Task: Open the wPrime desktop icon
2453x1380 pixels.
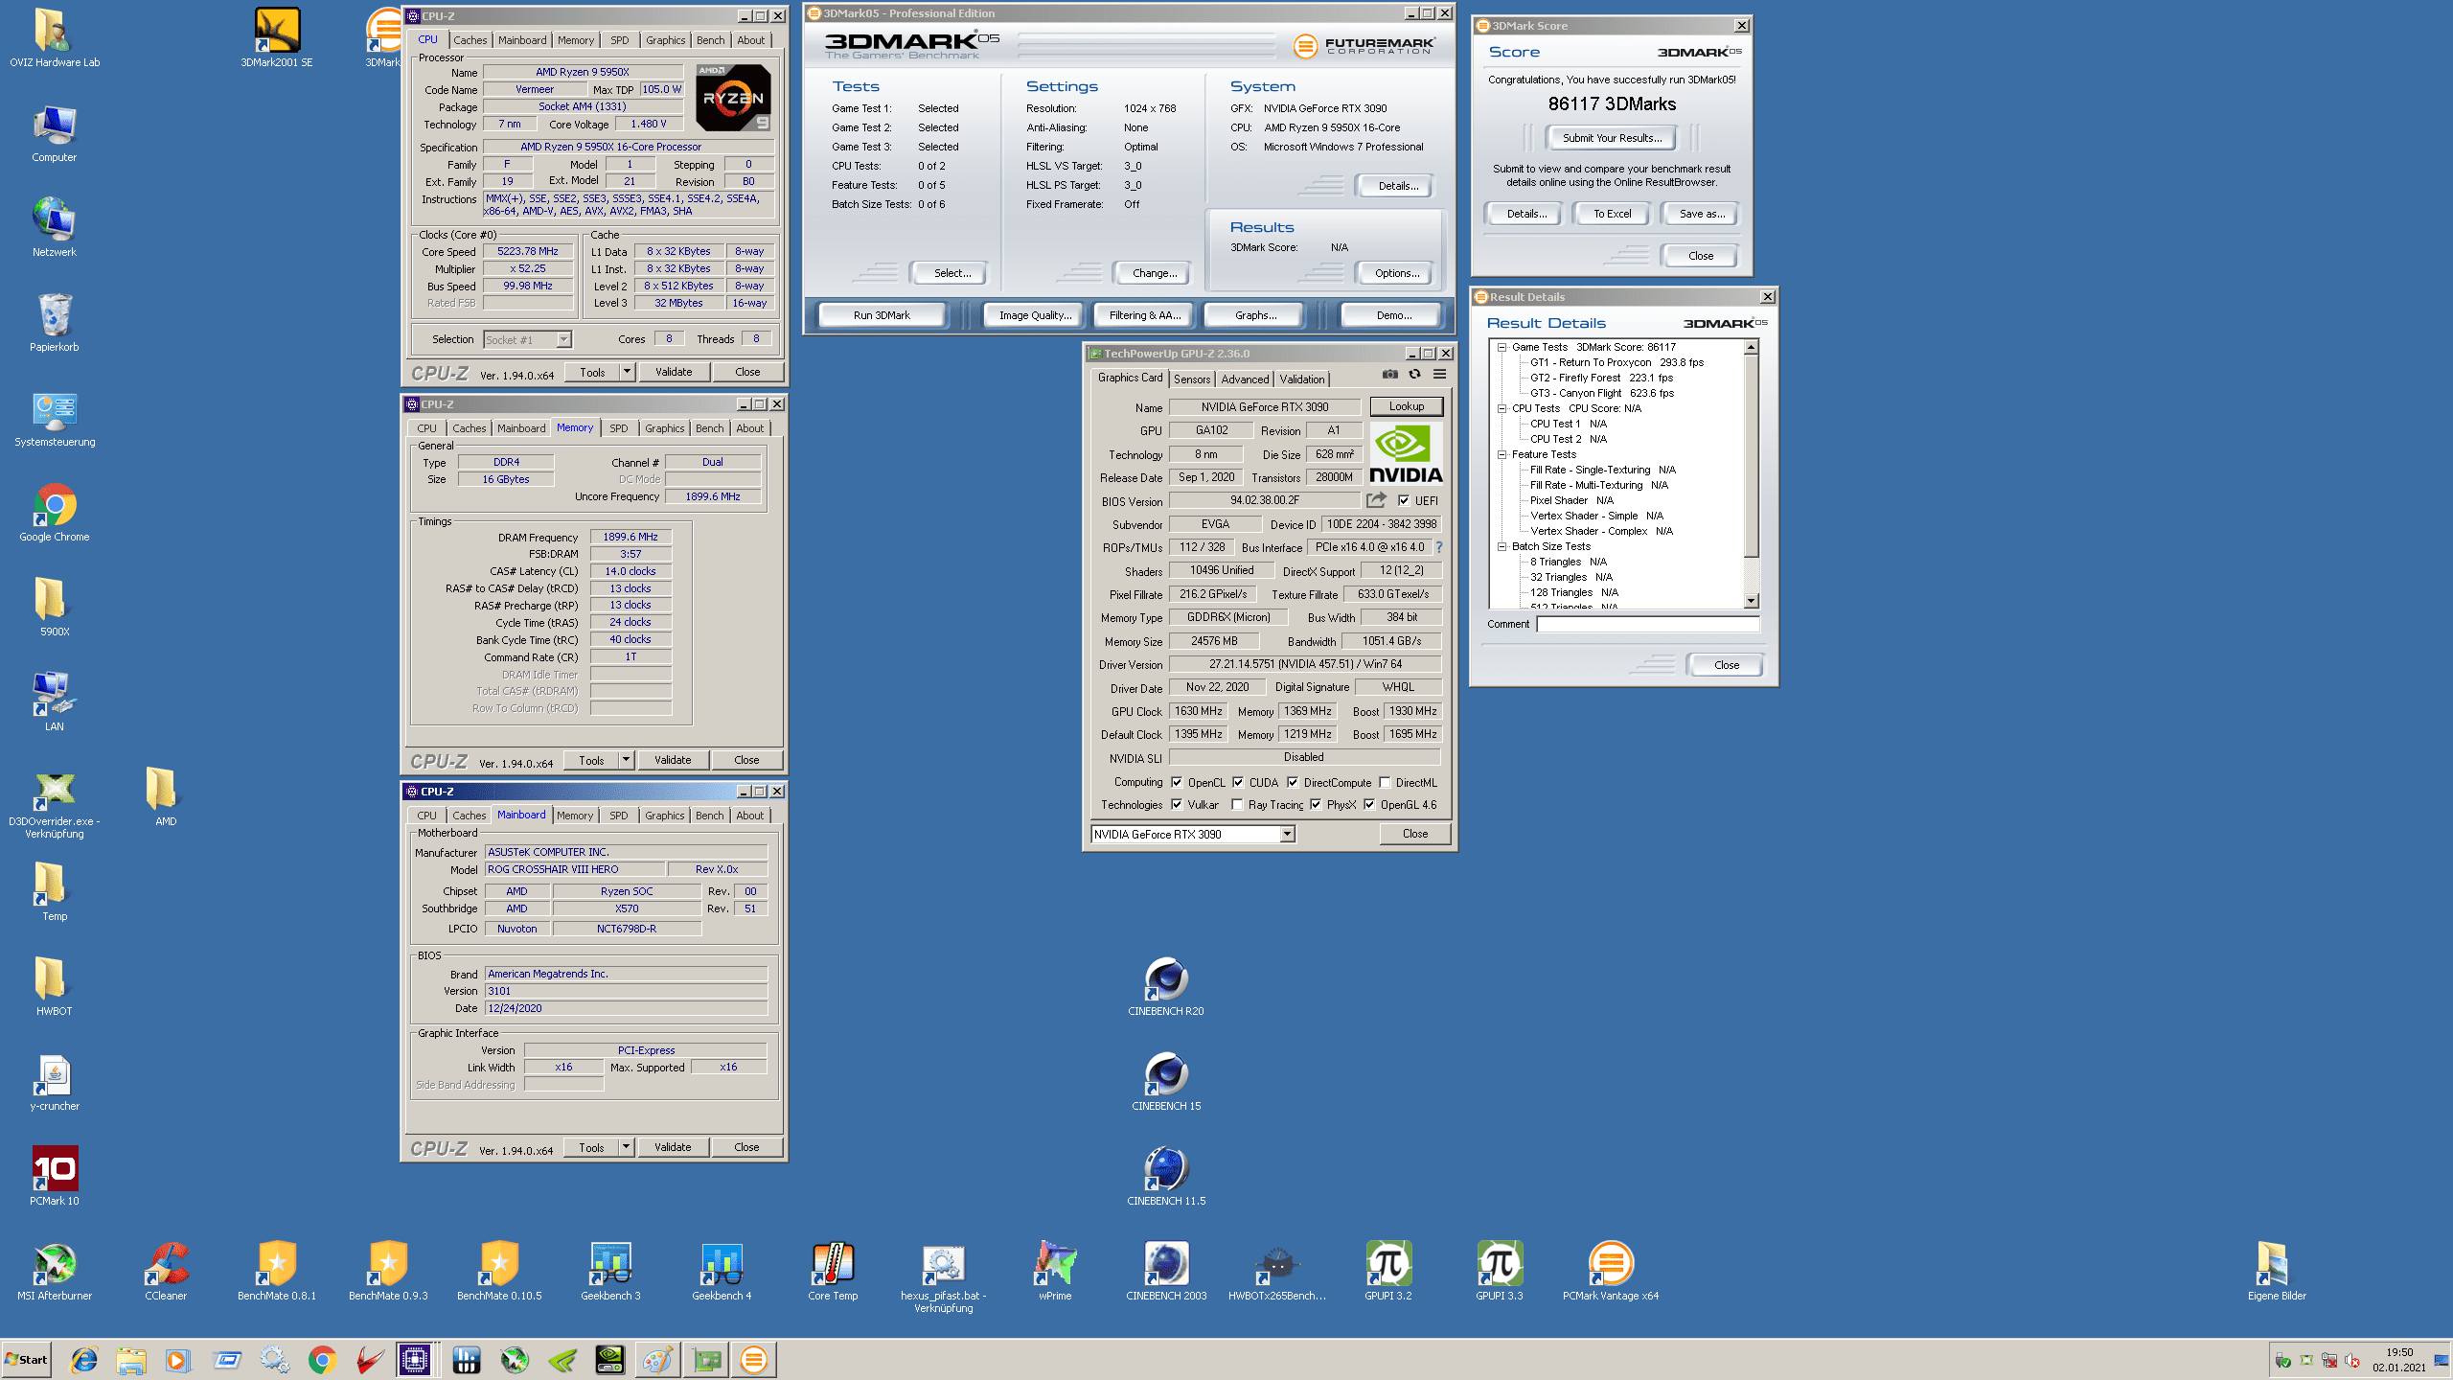Action: (x=1055, y=1272)
